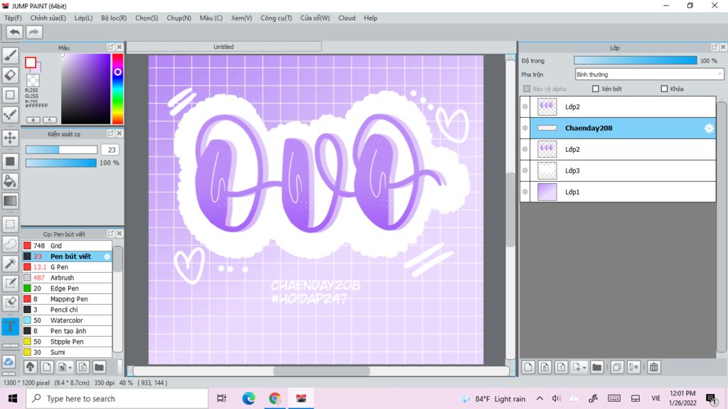Toggle visibility of the top Lớp2 layer
The width and height of the screenshot is (728, 409).
pyautogui.click(x=525, y=107)
